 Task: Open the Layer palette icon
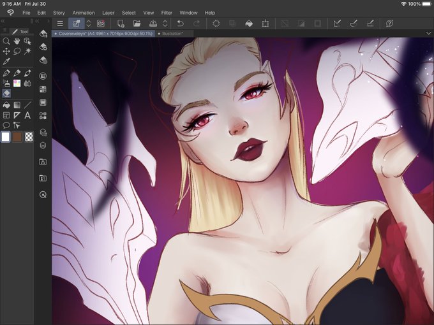[43, 145]
